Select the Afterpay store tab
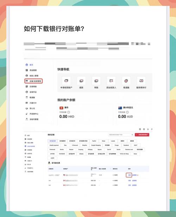The width and height of the screenshot is (176, 217). pos(90,149)
